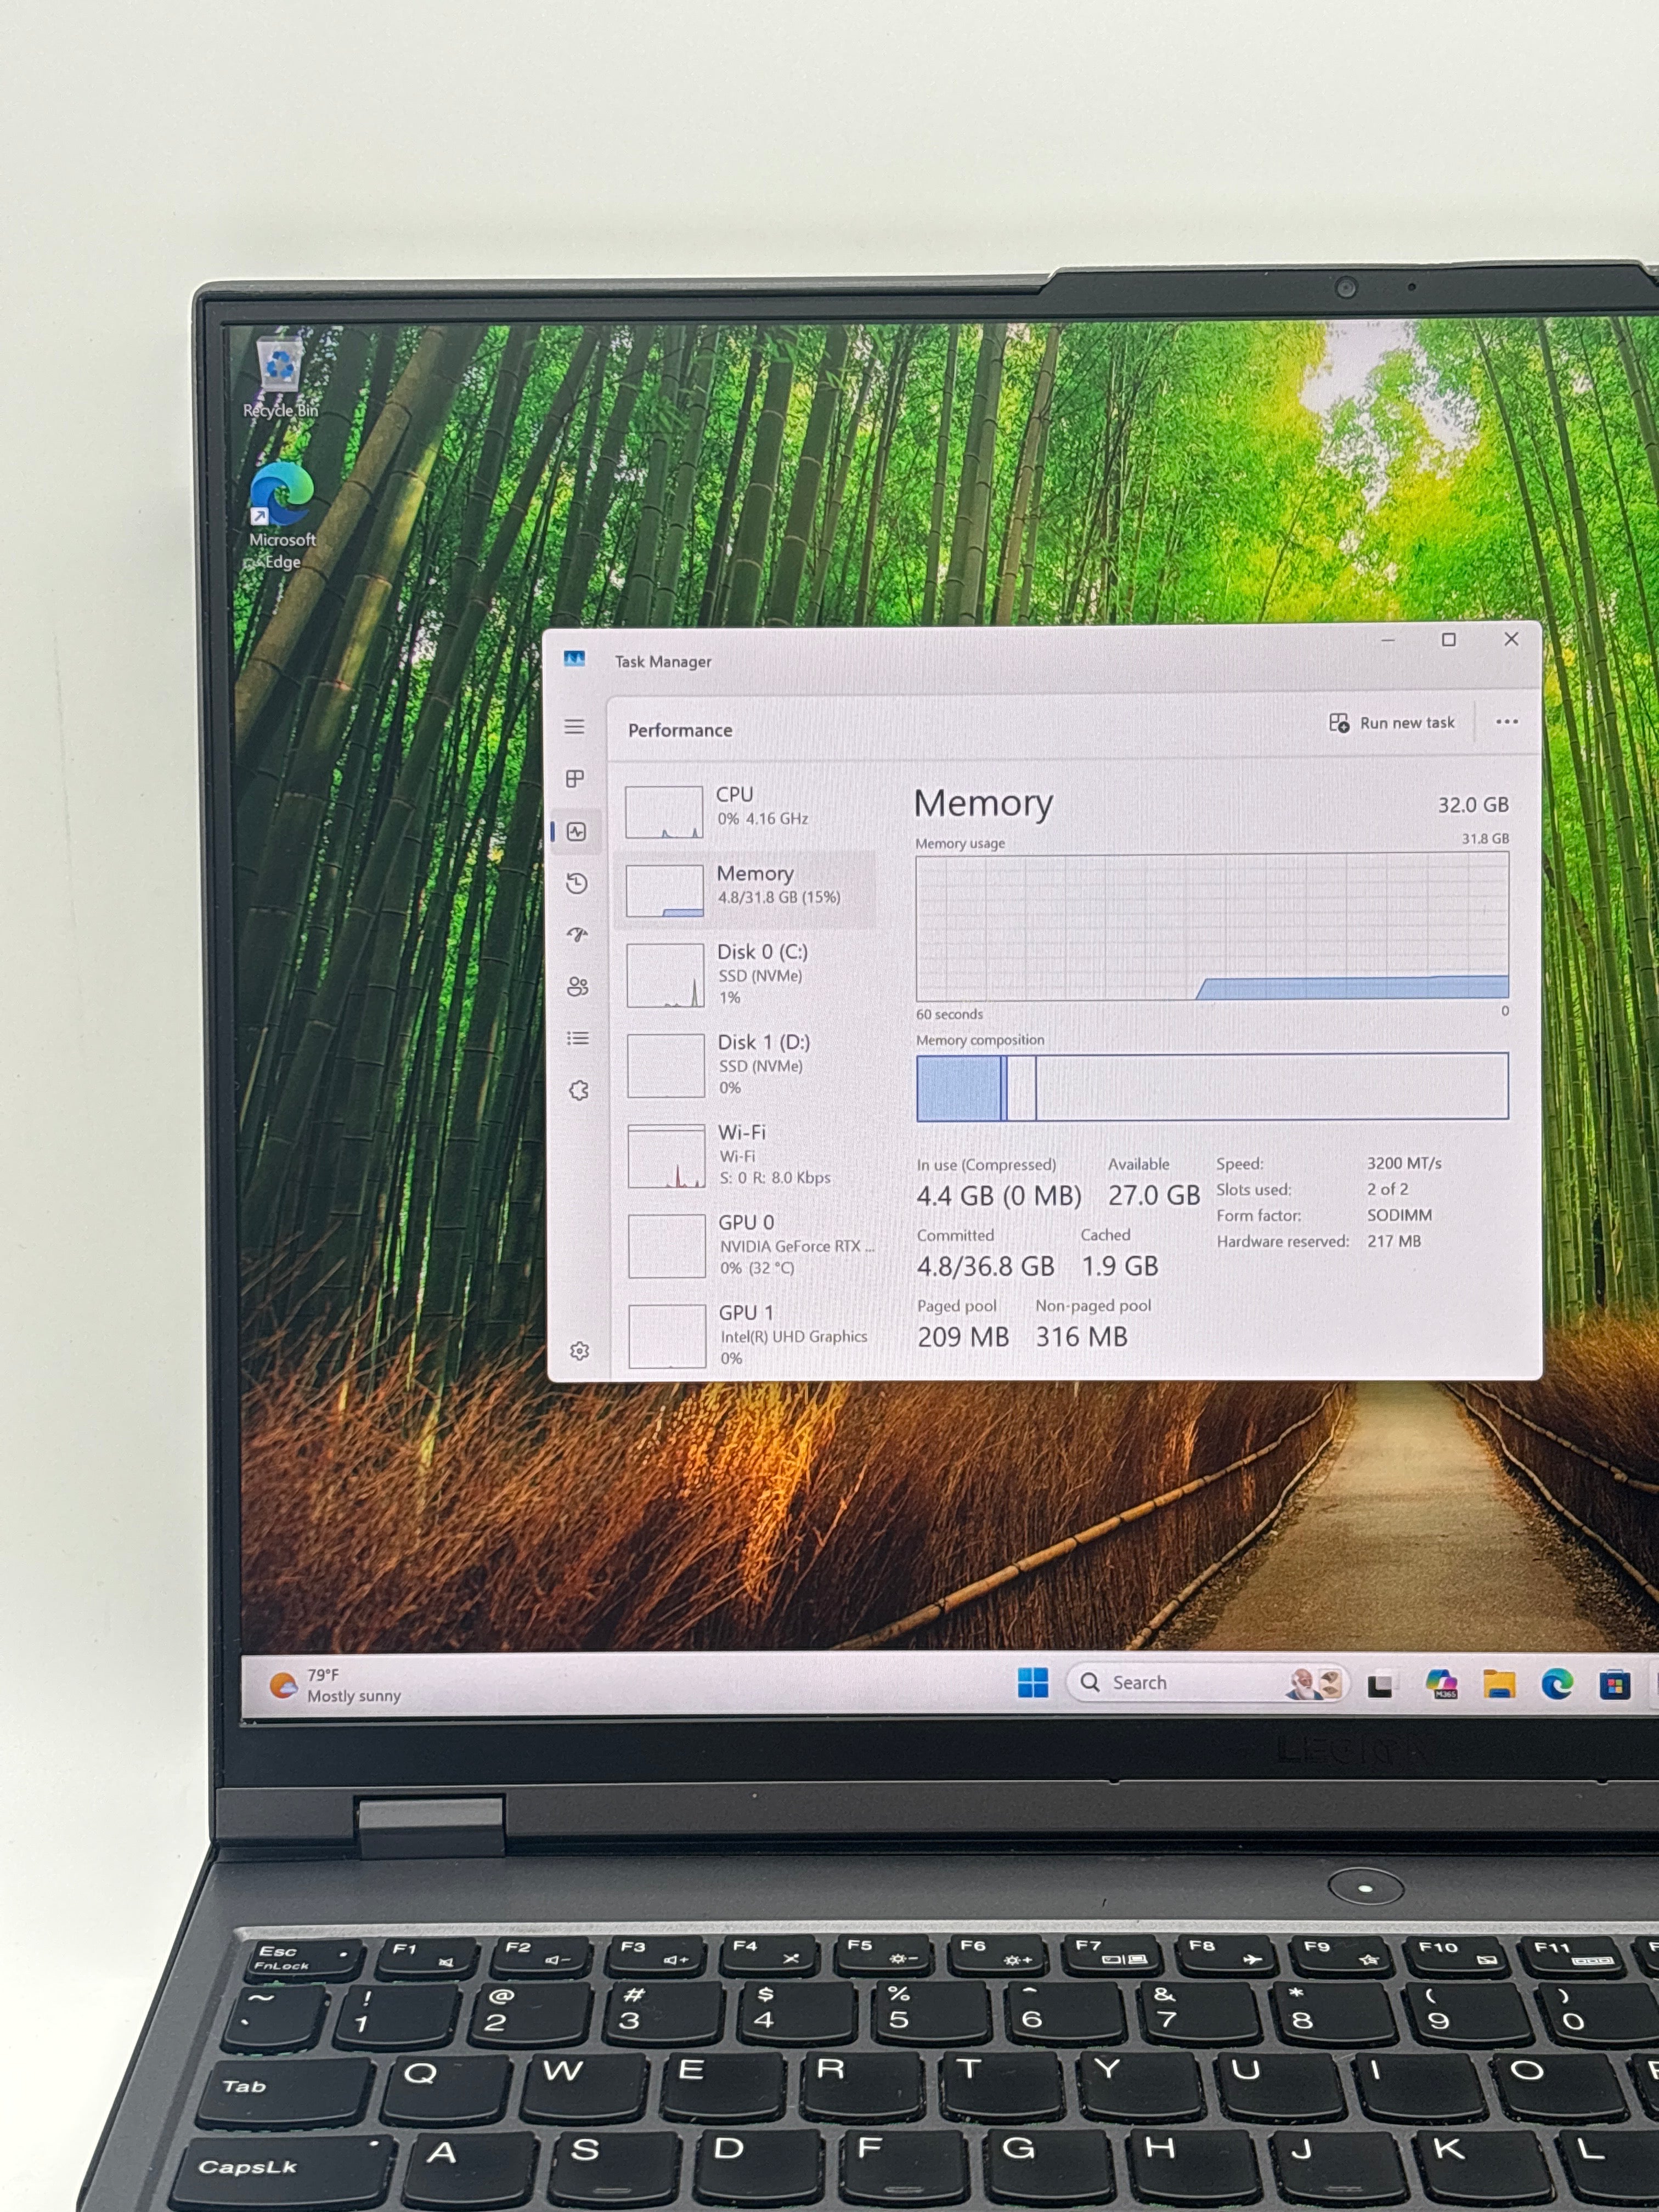The width and height of the screenshot is (1659, 2212).
Task: Click the Task Manager title bar icon
Action: (574, 658)
